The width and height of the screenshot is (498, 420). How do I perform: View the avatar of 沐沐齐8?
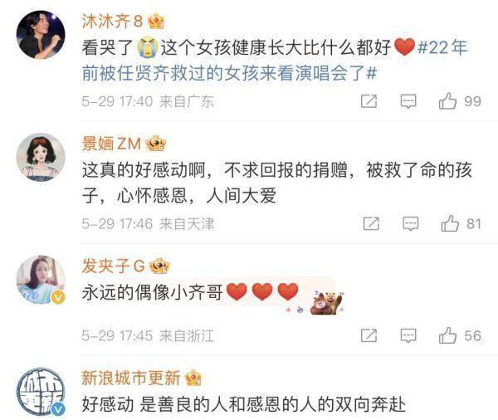pos(41,35)
